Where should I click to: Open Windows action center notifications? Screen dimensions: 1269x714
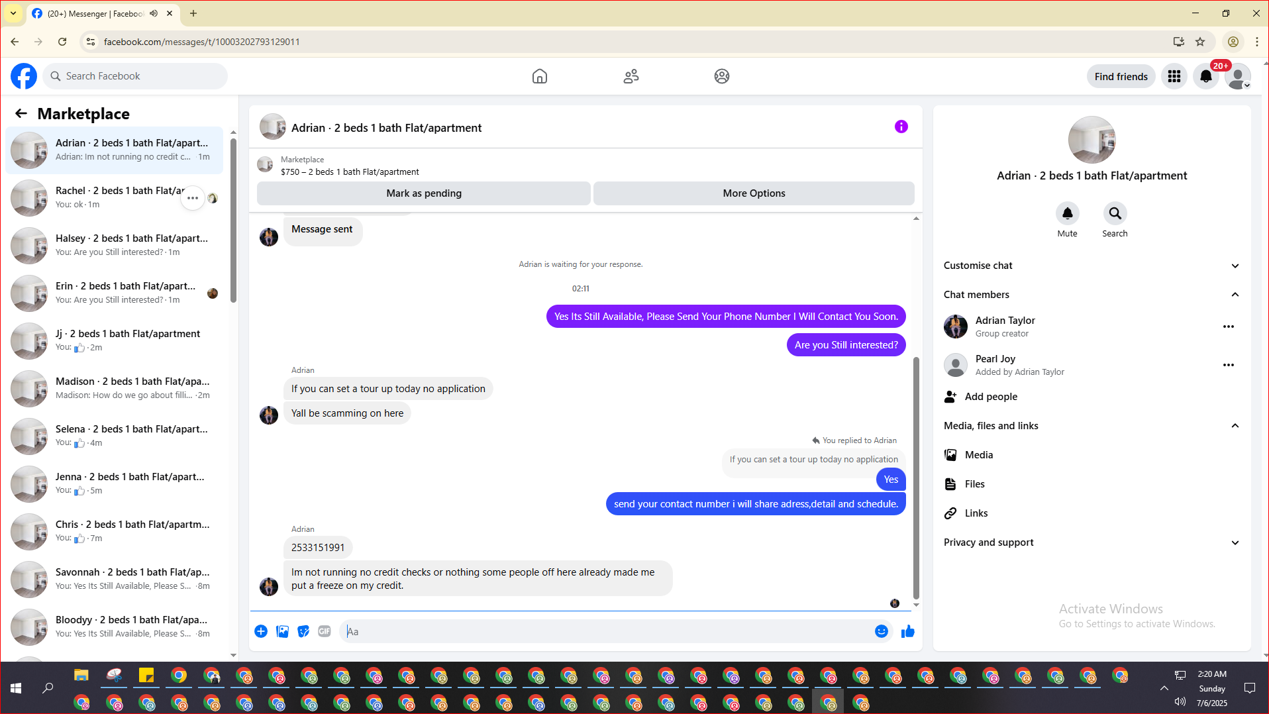coord(1250,688)
